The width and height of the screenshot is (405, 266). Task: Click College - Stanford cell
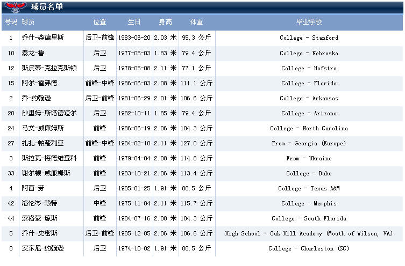[309, 38]
